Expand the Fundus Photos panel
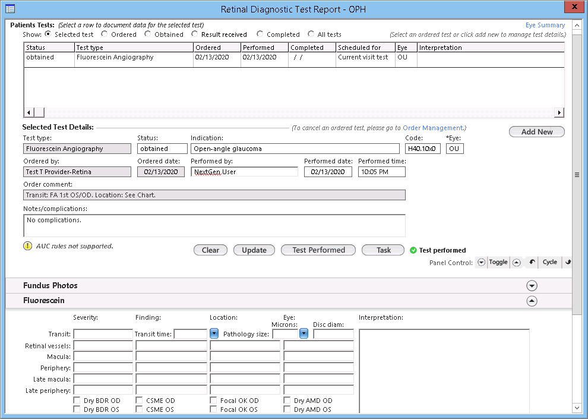588x419 pixels. click(x=532, y=286)
